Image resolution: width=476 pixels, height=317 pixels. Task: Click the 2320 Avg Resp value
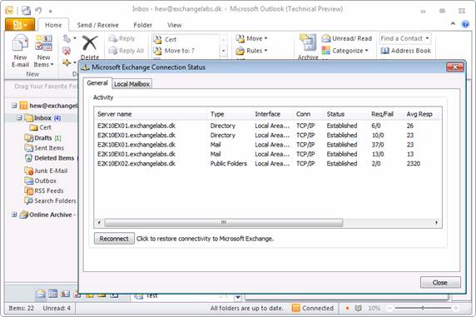[x=414, y=164]
